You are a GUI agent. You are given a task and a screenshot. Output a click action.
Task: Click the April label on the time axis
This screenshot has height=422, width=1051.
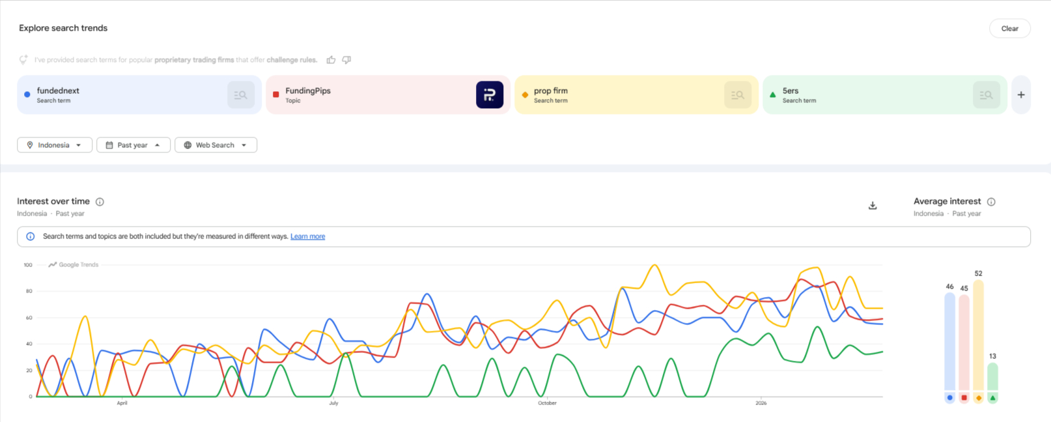tap(122, 403)
